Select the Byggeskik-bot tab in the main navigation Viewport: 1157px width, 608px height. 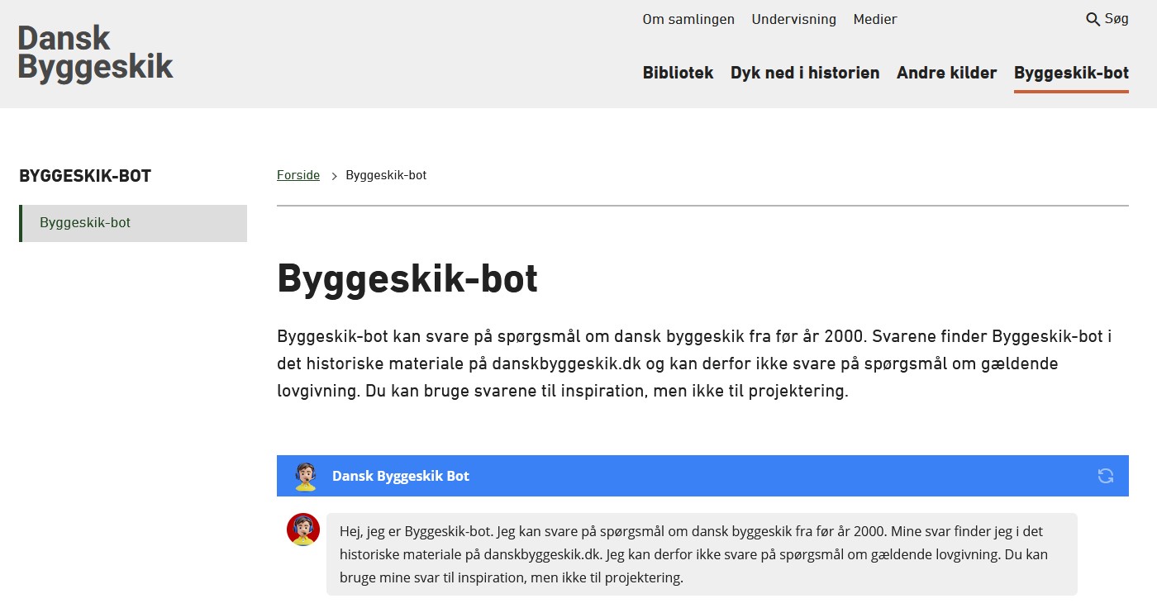click(x=1070, y=73)
